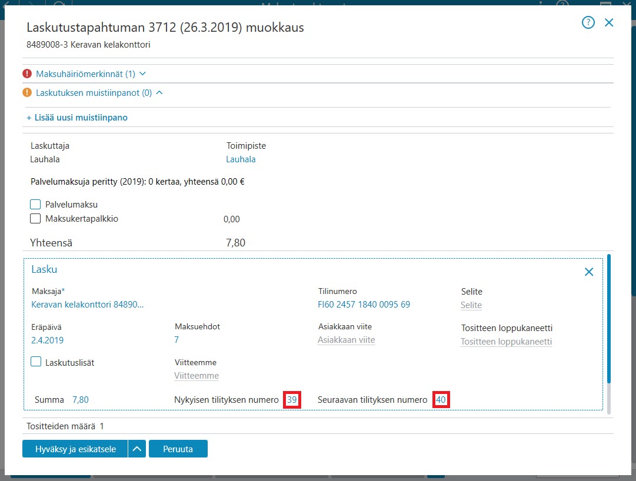Click the Asiakkaan viite field
Viewport: 636px width, 481px height.
pos(347,340)
